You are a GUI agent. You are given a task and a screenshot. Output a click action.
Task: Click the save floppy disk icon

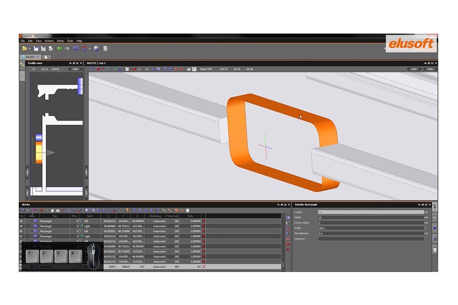point(36,49)
